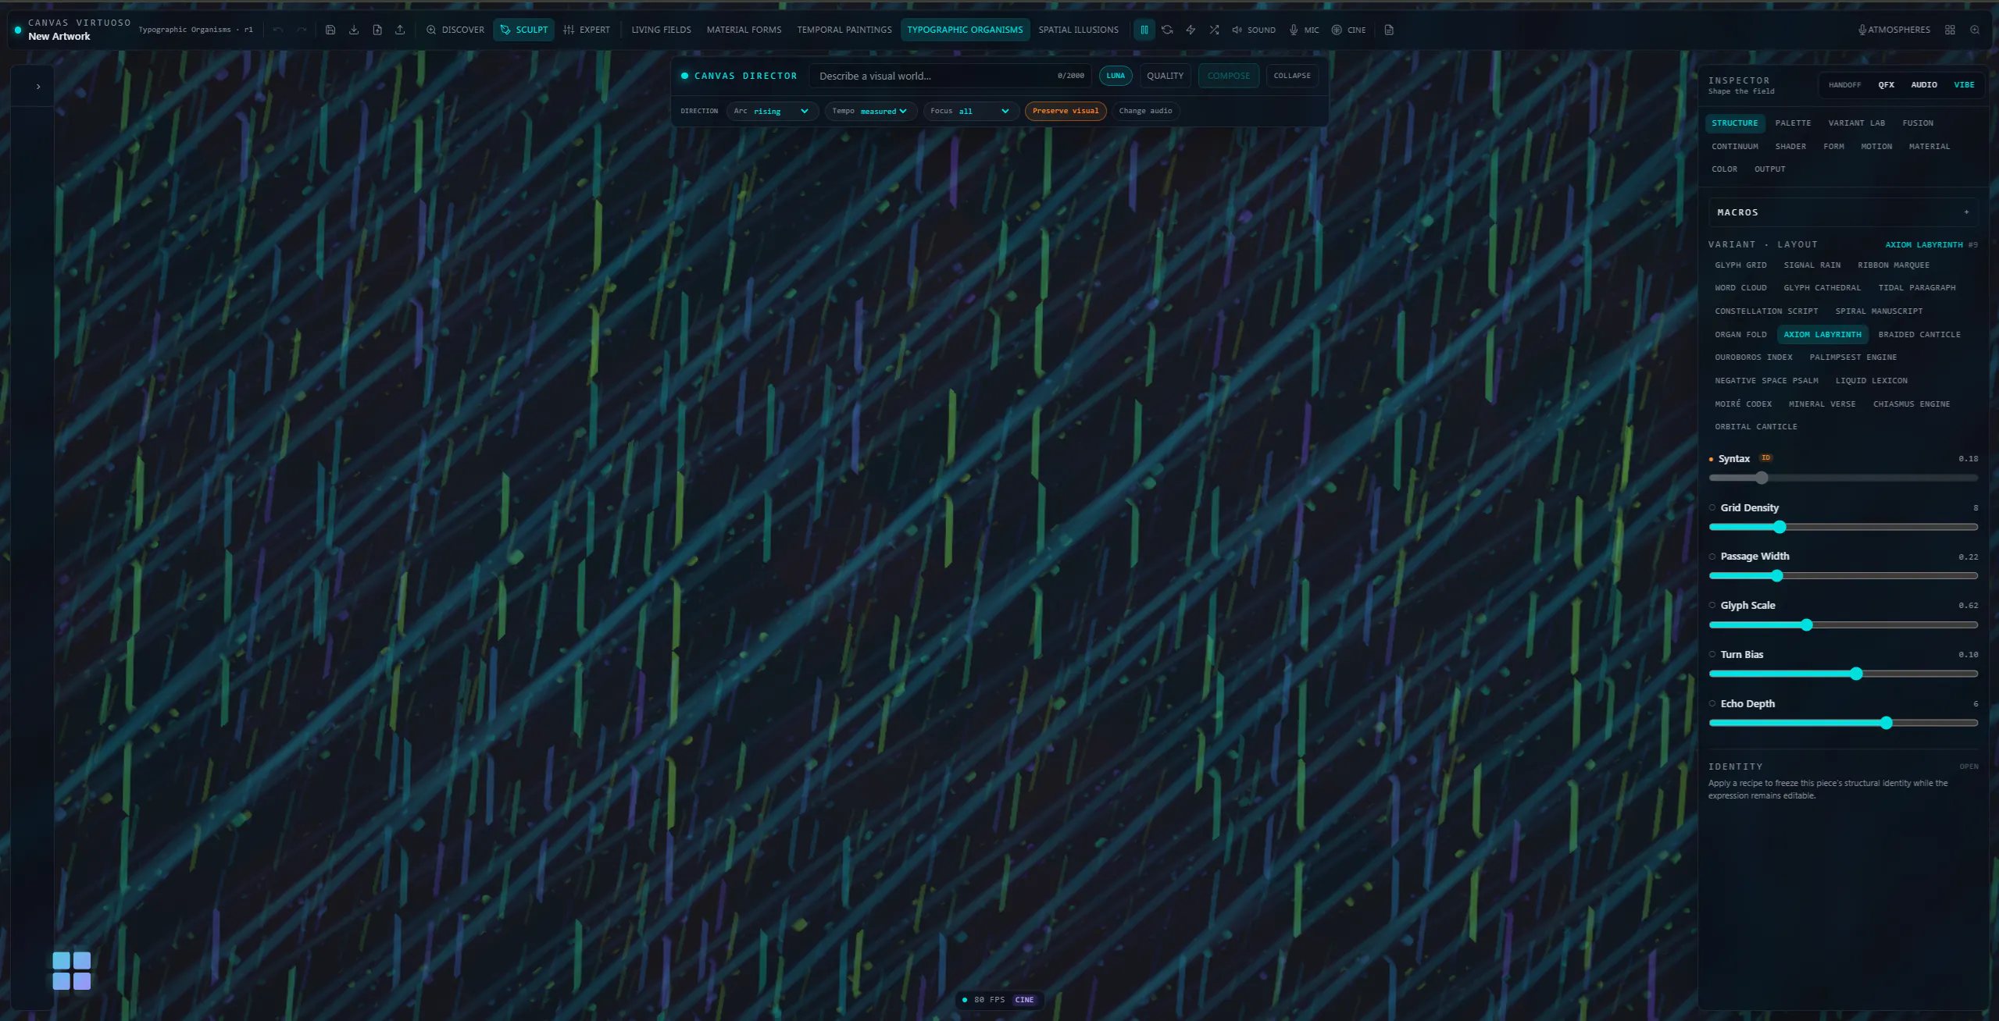This screenshot has height=1021, width=1999.
Task: Toggle the Echo Depth lock circle
Action: (x=1712, y=703)
